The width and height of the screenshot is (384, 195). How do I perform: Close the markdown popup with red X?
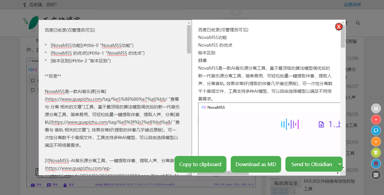(x=339, y=27)
